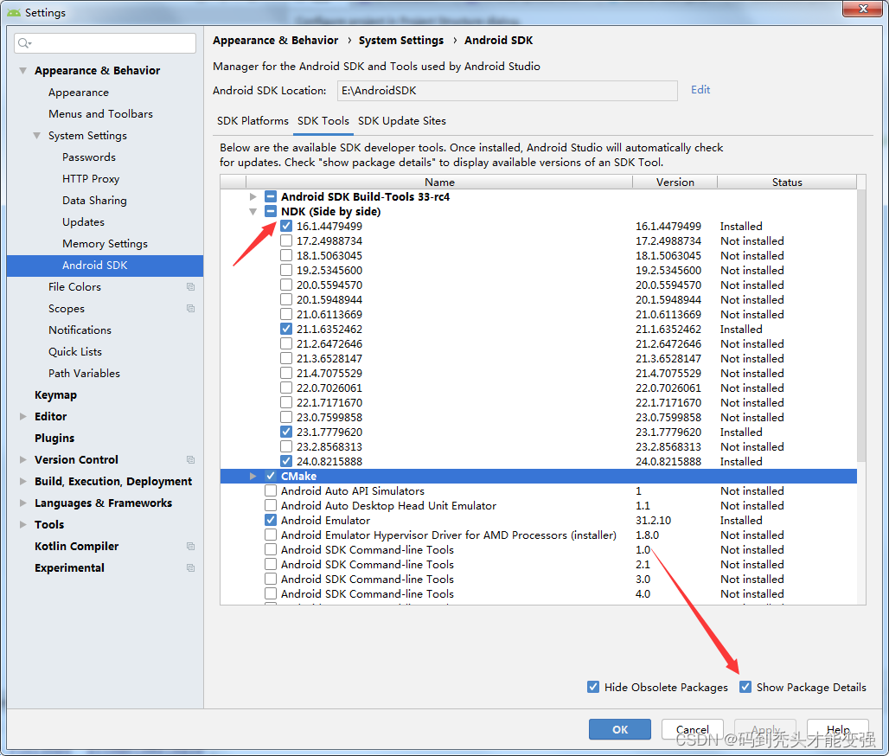This screenshot has width=889, height=756.
Task: Click the Name column header
Action: tap(439, 182)
